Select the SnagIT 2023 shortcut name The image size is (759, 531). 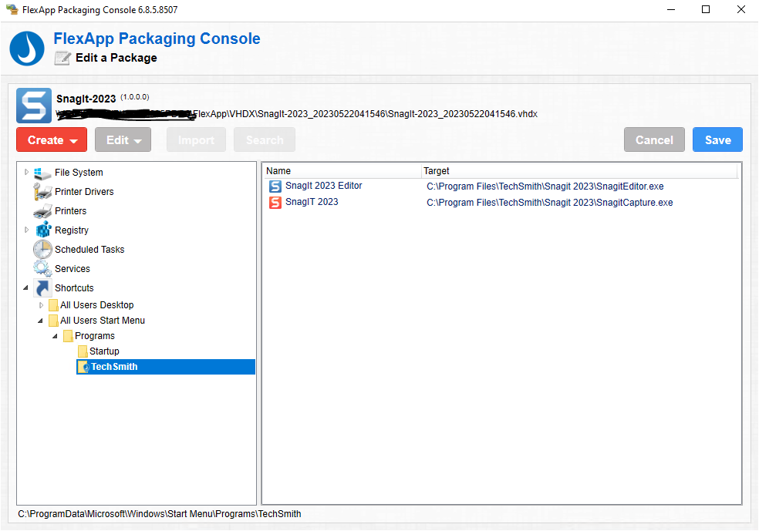[312, 202]
